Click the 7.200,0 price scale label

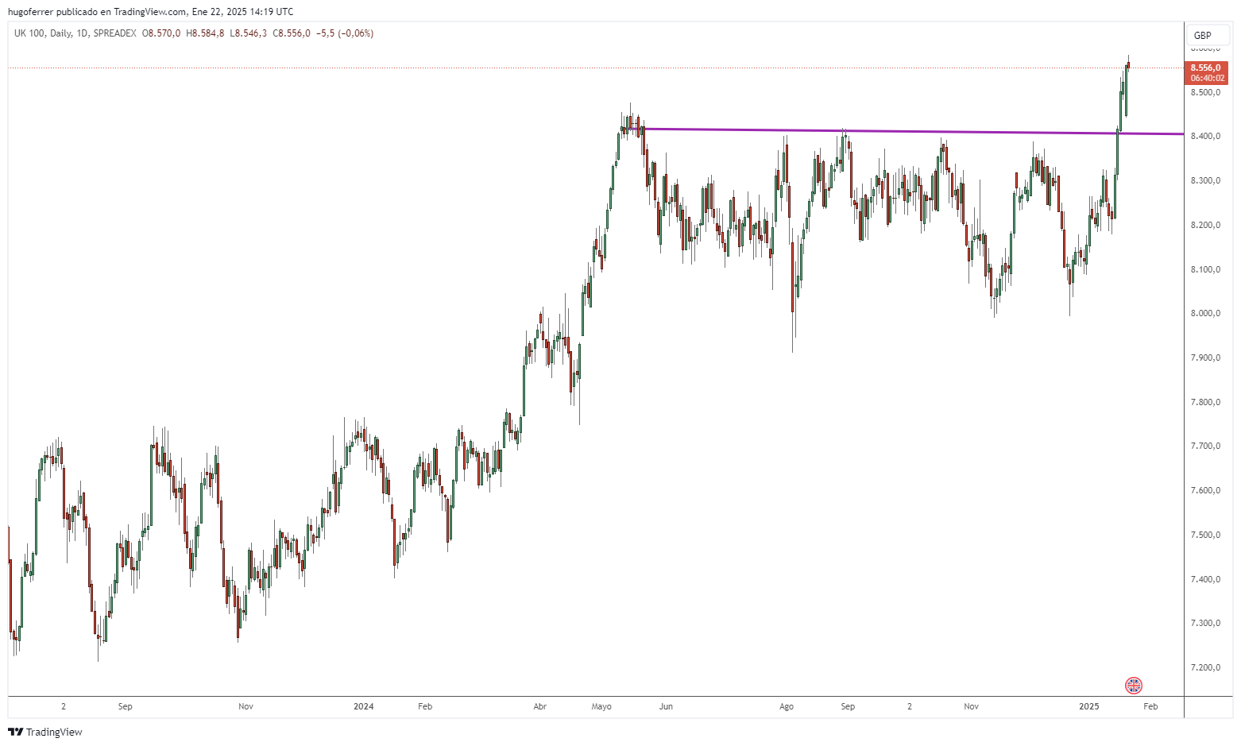(x=1205, y=667)
